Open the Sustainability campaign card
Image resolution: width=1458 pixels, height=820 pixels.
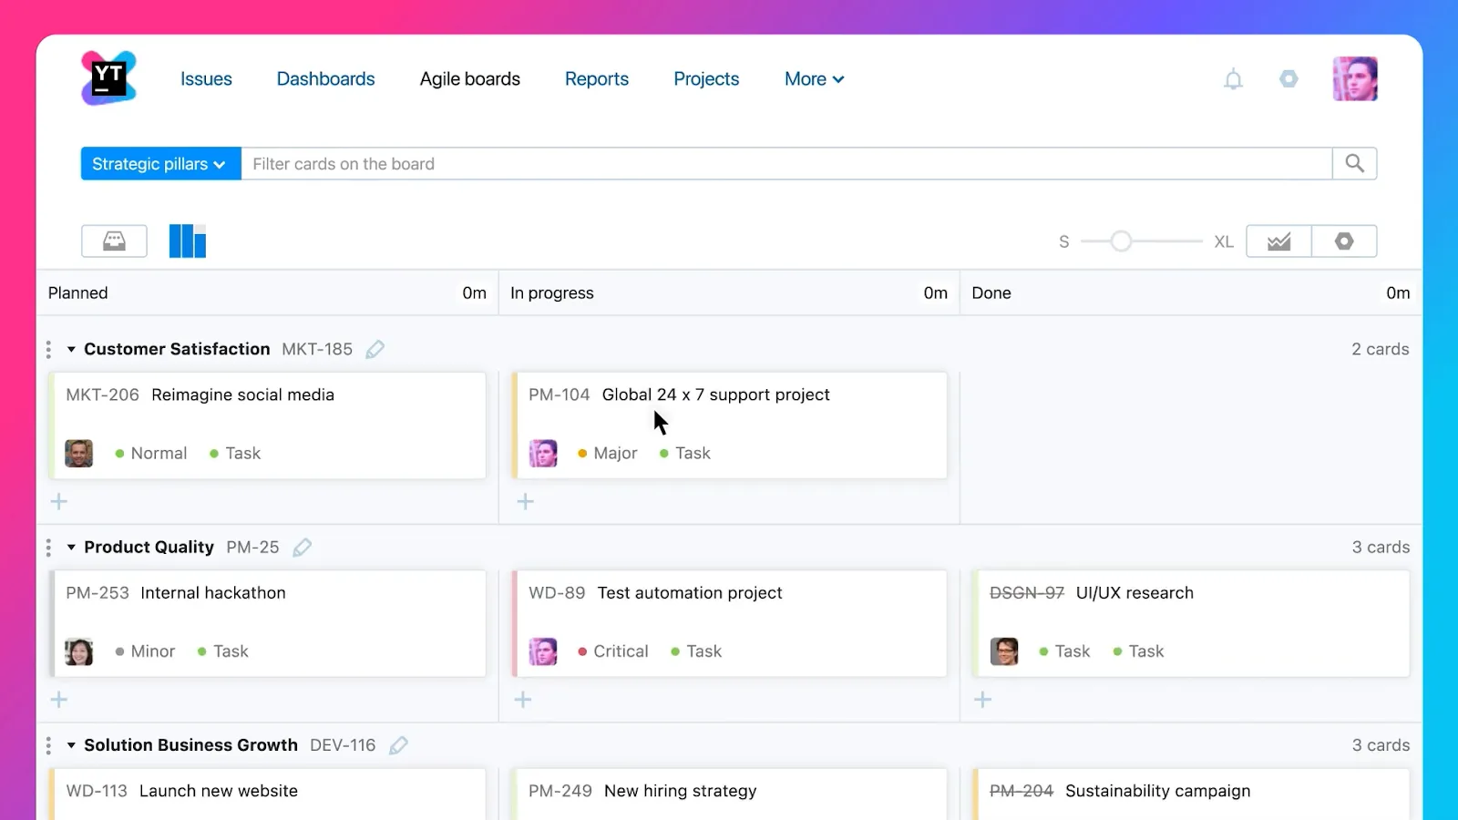[x=1157, y=791]
